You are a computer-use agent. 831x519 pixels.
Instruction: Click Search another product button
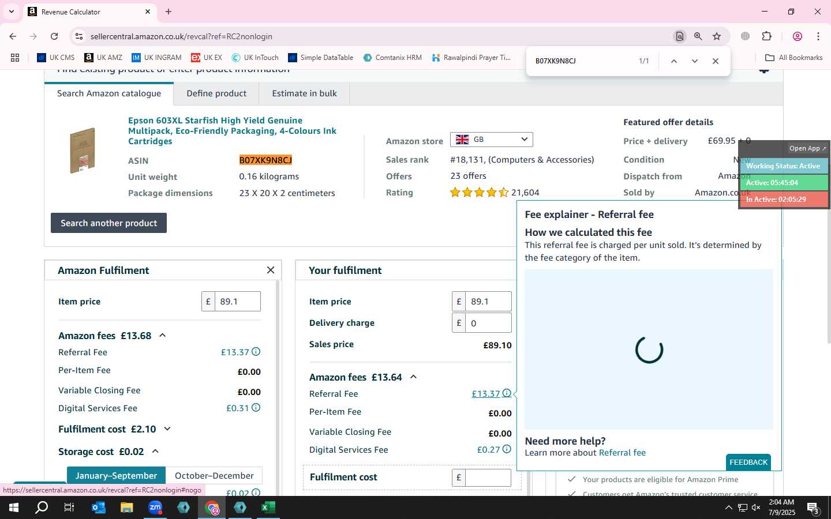click(108, 223)
